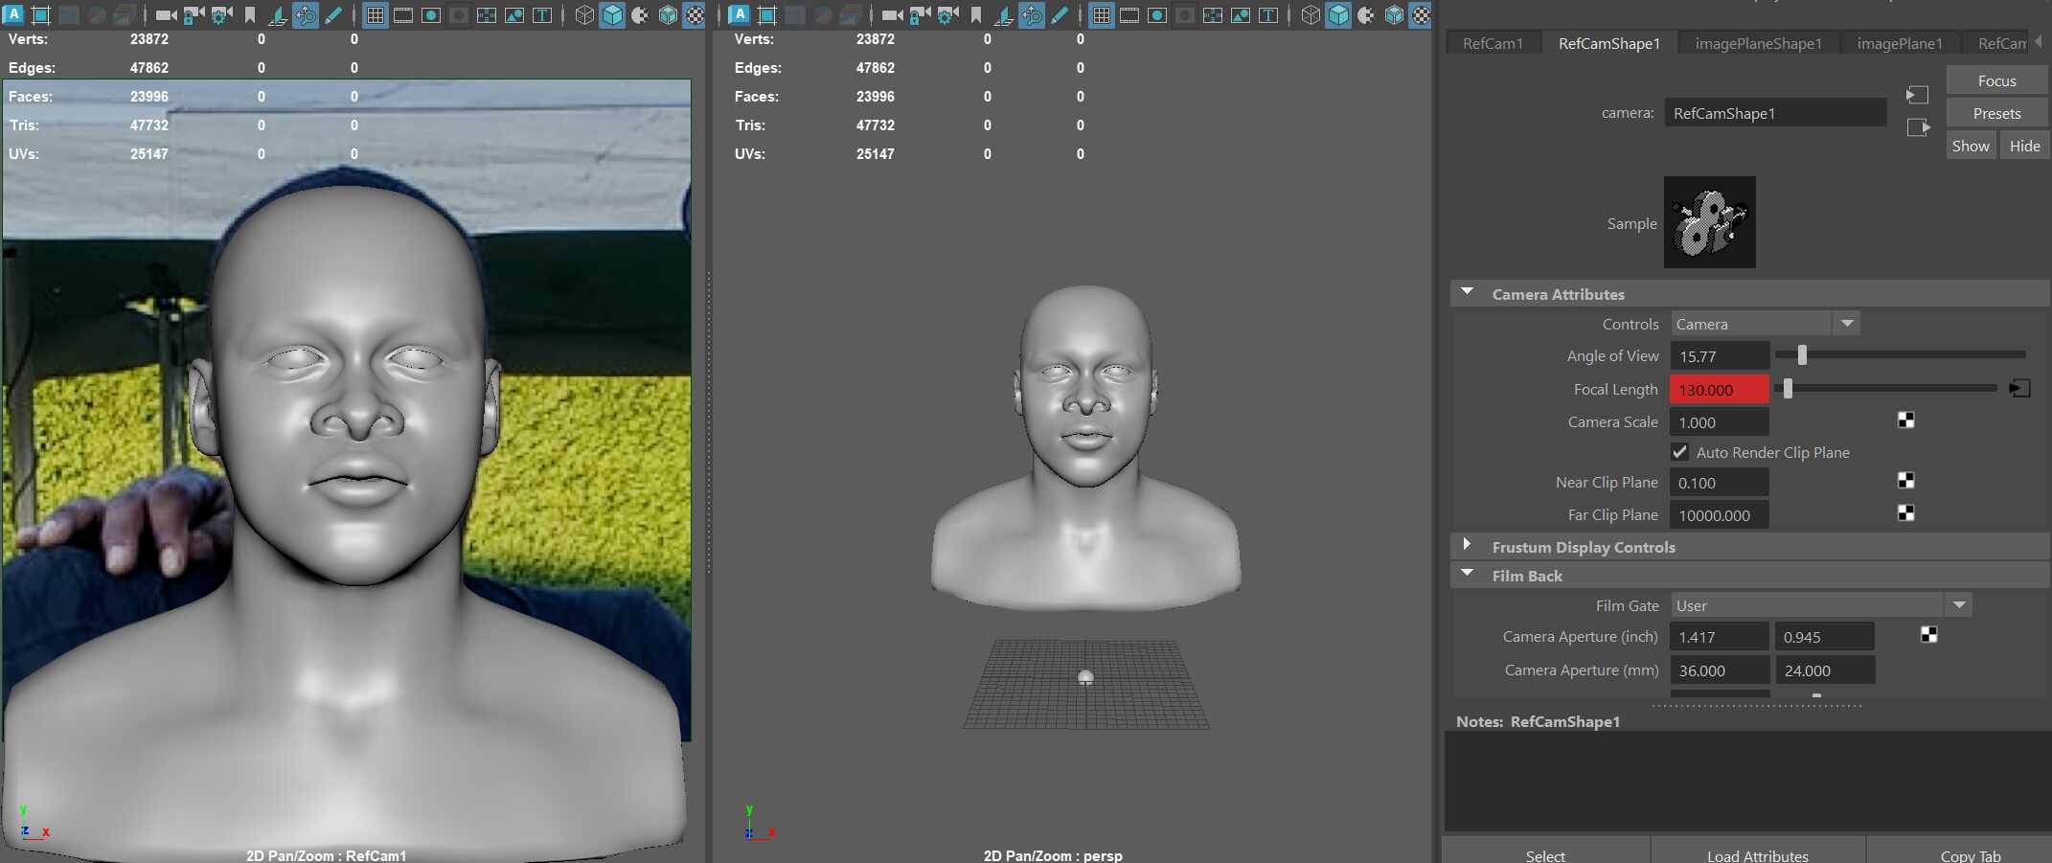Open Camera Attributes gear icon in RefCam1 viewport
This screenshot has width=2052, height=863.
pos(221,15)
